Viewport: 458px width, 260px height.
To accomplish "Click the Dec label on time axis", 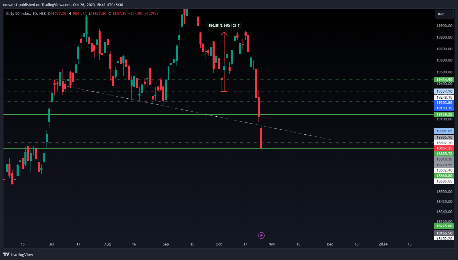I will [x=330, y=244].
